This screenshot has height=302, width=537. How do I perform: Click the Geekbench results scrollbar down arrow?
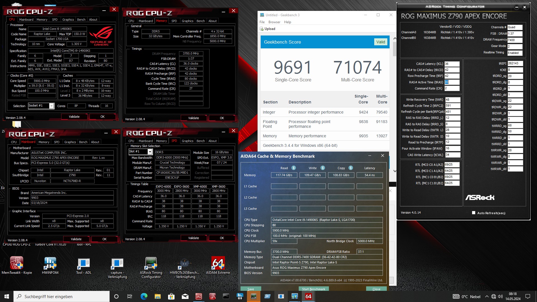pyautogui.click(x=395, y=171)
